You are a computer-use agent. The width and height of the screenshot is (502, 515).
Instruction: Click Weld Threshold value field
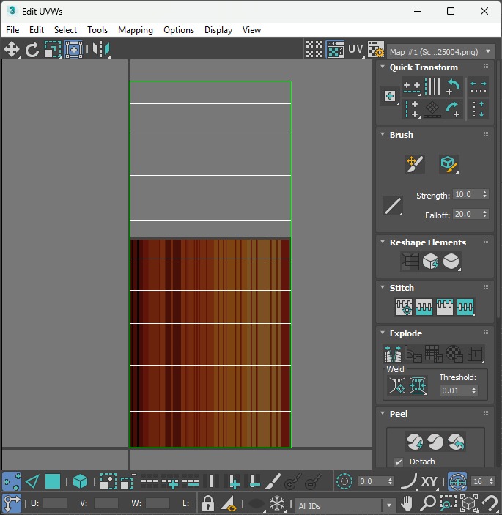(455, 390)
